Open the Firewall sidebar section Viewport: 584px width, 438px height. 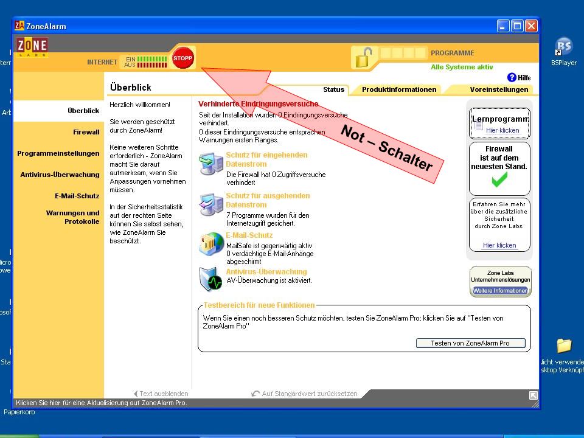(86, 132)
